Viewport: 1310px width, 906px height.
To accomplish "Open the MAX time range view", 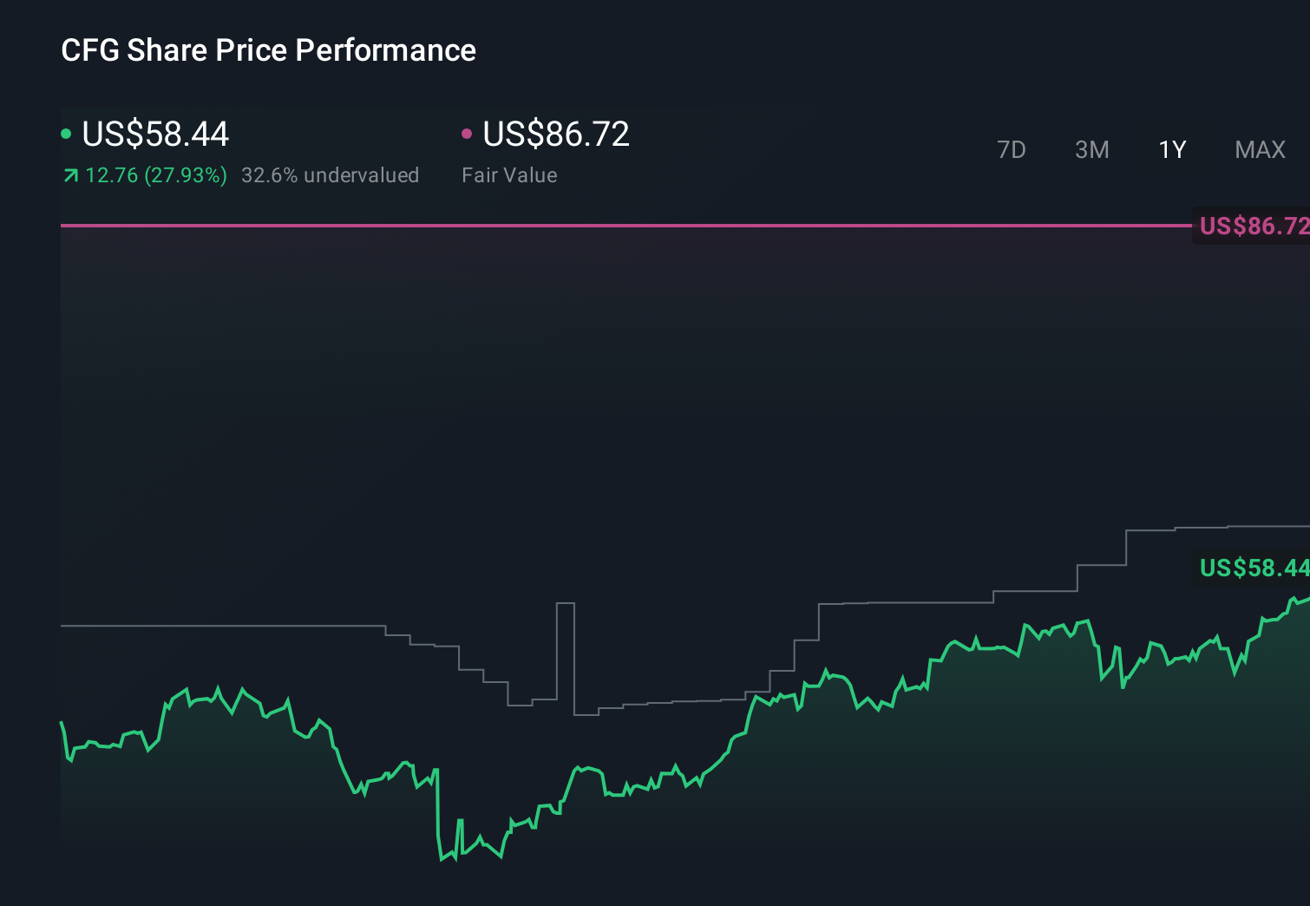I will (1259, 149).
